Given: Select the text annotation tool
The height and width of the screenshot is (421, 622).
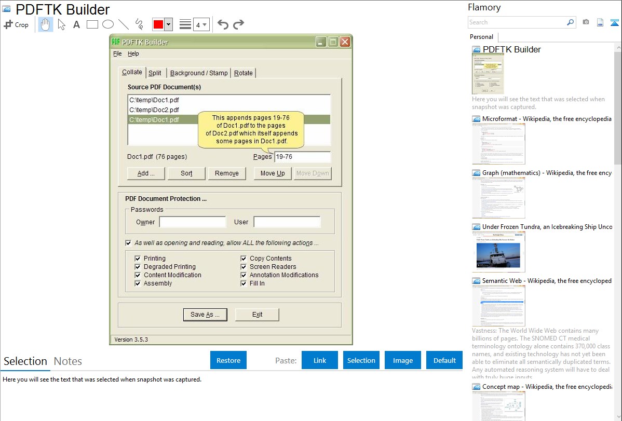Looking at the screenshot, I should point(76,24).
